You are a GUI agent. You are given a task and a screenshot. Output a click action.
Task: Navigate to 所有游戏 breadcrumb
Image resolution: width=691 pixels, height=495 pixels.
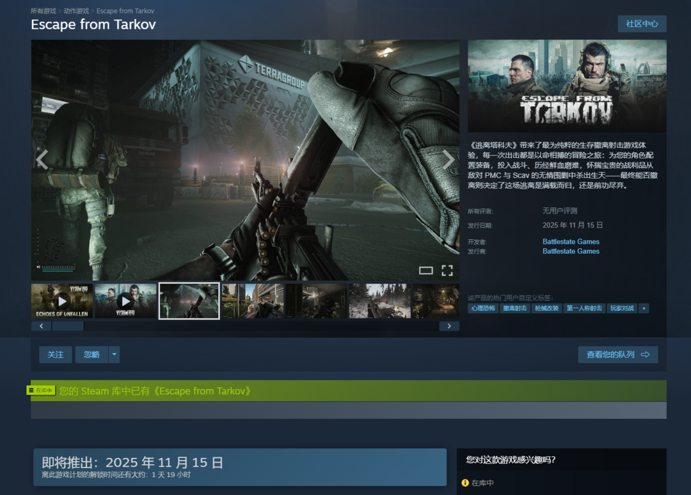(x=44, y=11)
